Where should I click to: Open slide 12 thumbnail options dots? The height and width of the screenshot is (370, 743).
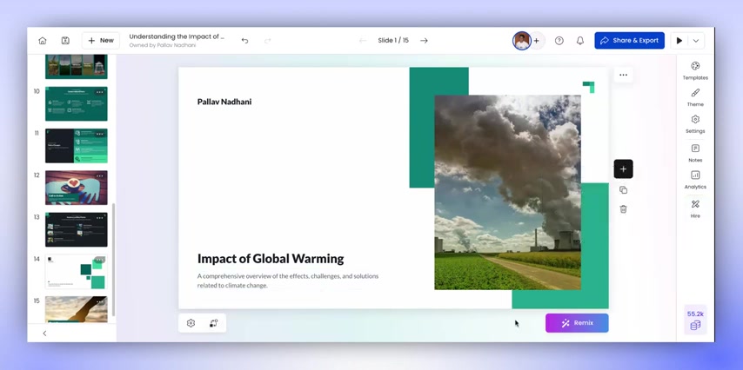coord(99,176)
